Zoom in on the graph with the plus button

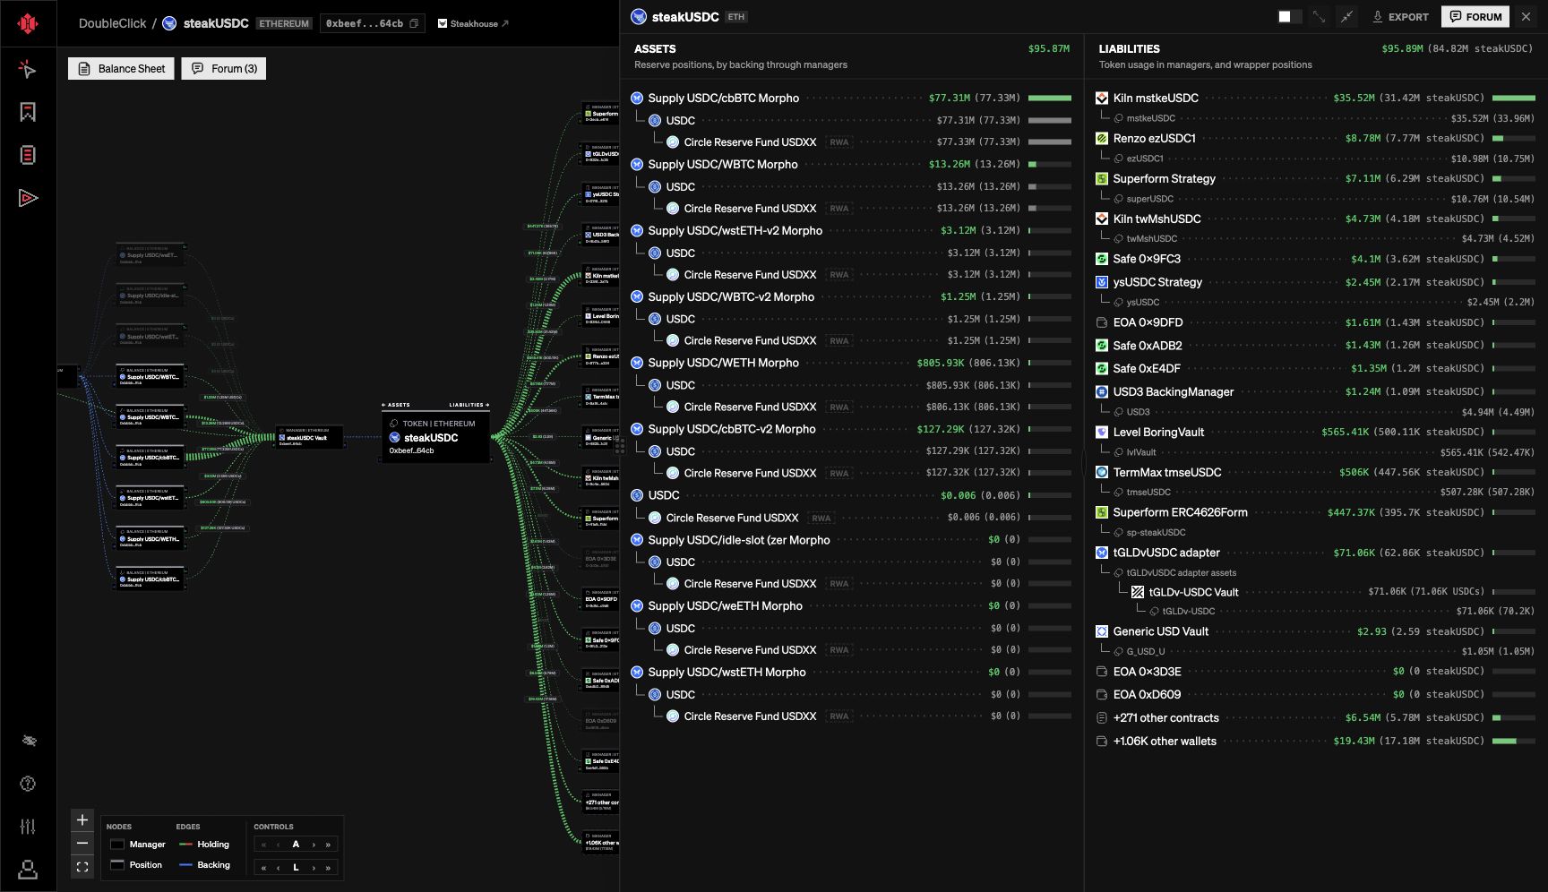(x=82, y=820)
